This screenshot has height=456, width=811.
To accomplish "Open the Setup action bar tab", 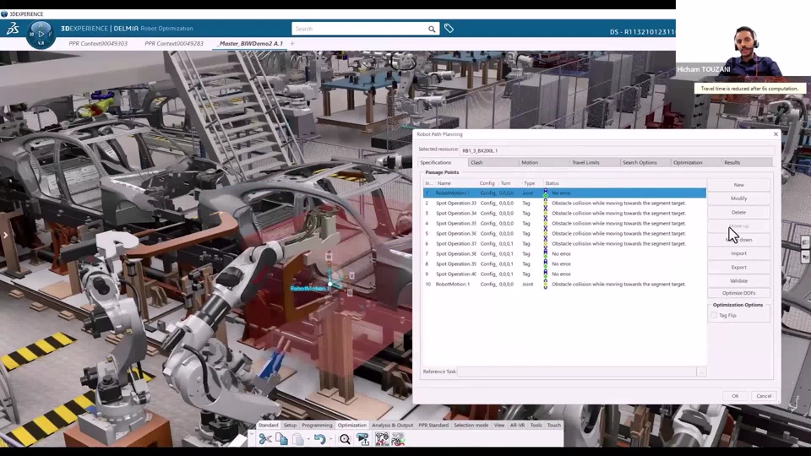I will coord(290,426).
